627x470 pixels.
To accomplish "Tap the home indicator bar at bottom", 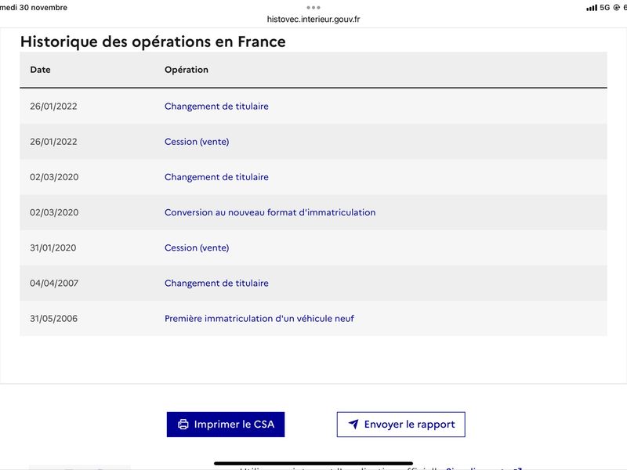I will coord(313,464).
